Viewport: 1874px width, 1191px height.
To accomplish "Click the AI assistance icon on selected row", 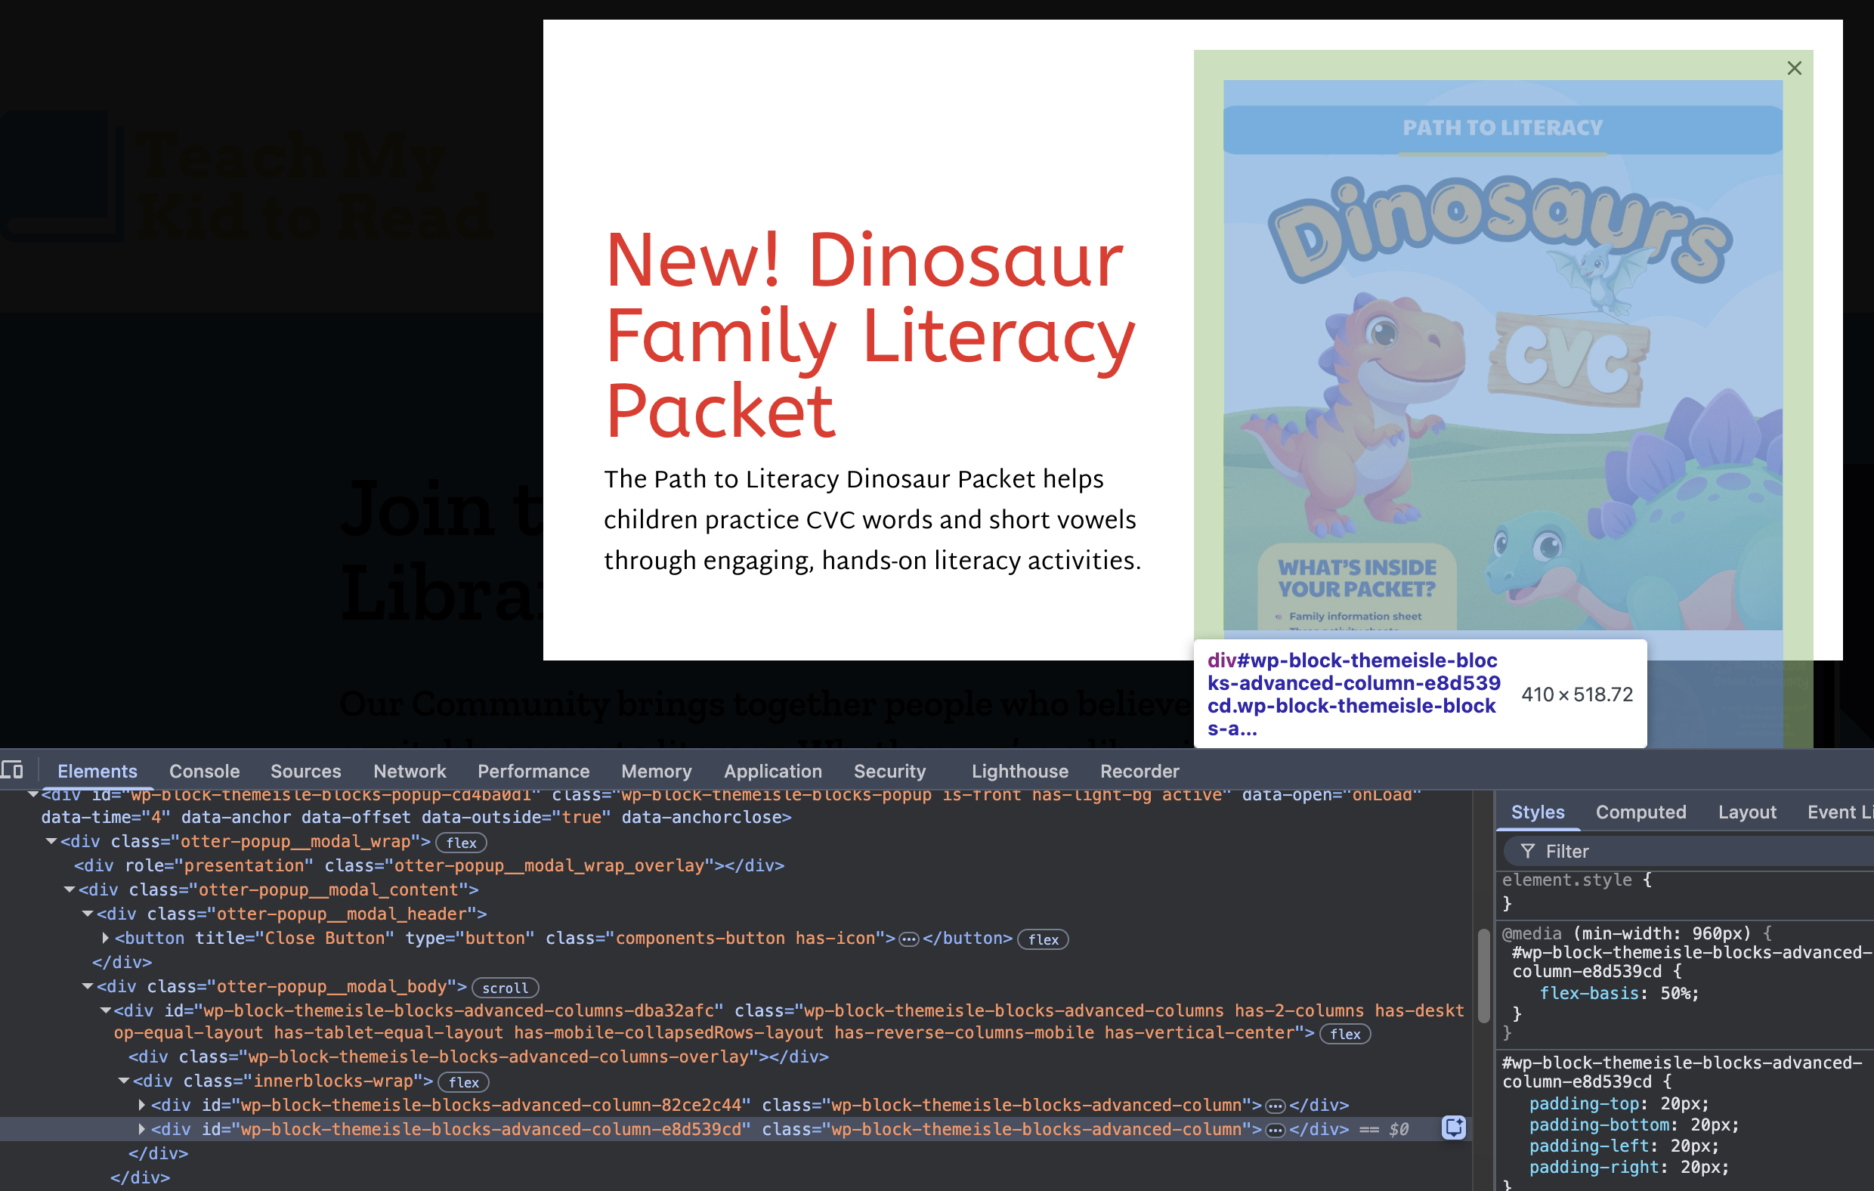I will pos(1454,1128).
